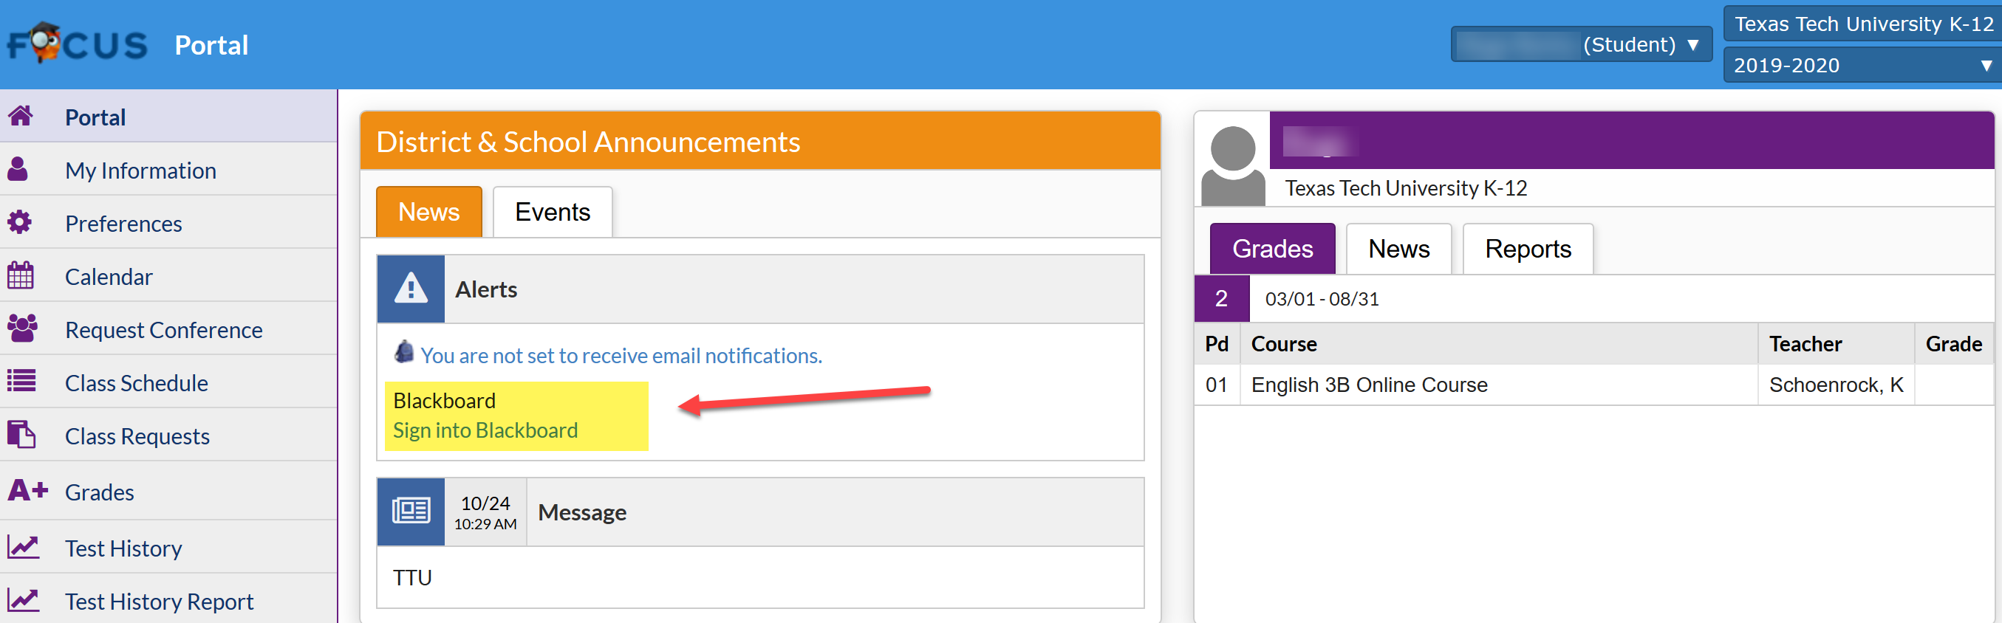Viewport: 2002px width, 623px height.
Task: Click the Alerts section heading
Action: (x=486, y=289)
